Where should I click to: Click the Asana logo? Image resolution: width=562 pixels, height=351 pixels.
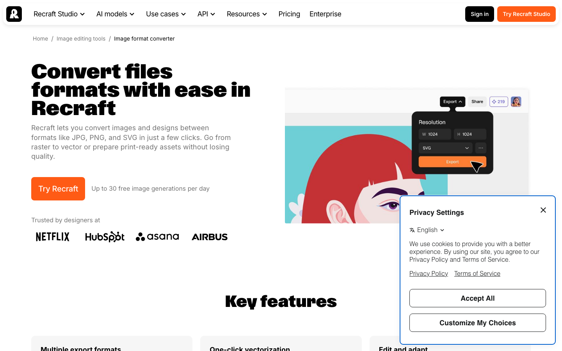[157, 237]
